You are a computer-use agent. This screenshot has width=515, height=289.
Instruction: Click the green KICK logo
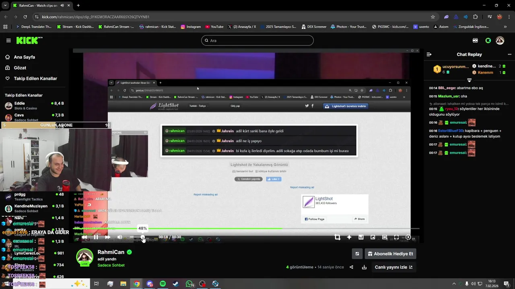(x=29, y=40)
